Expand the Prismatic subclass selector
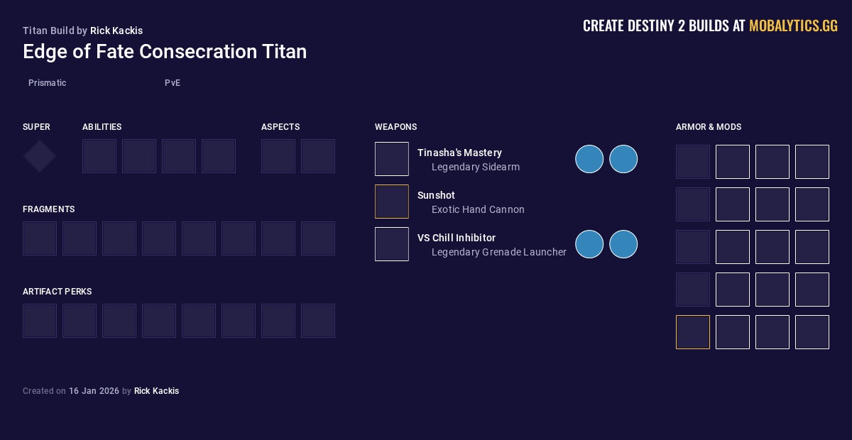Image resolution: width=852 pixels, height=440 pixels. pyautogui.click(x=47, y=83)
